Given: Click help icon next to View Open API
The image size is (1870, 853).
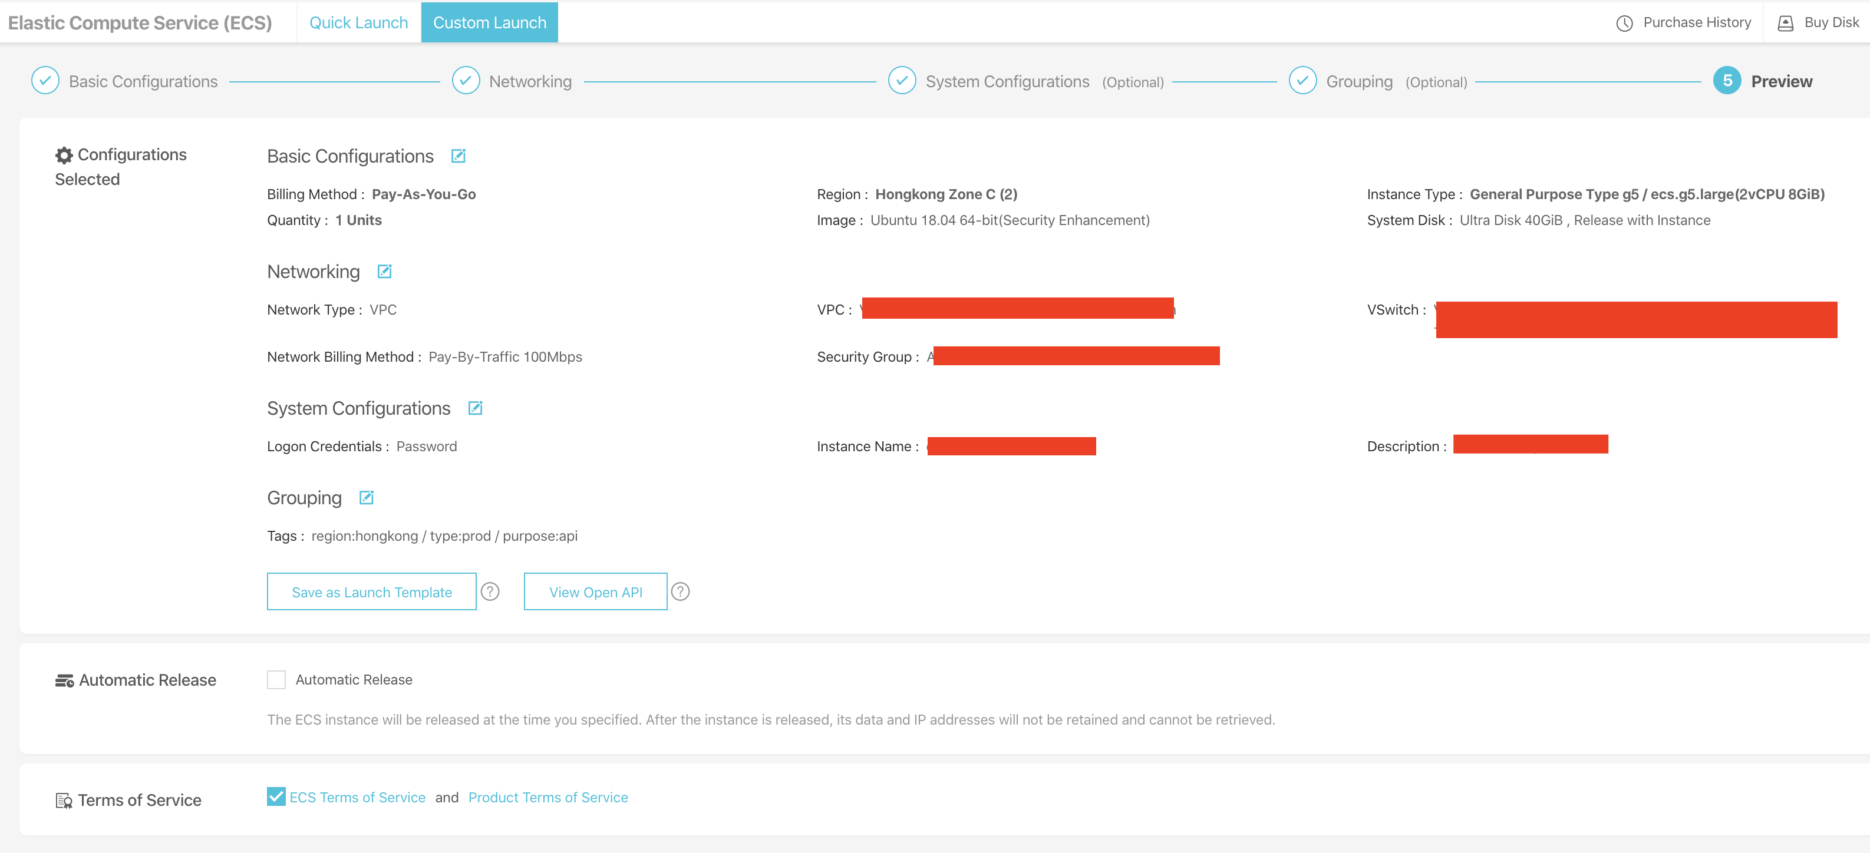Looking at the screenshot, I should [x=680, y=592].
